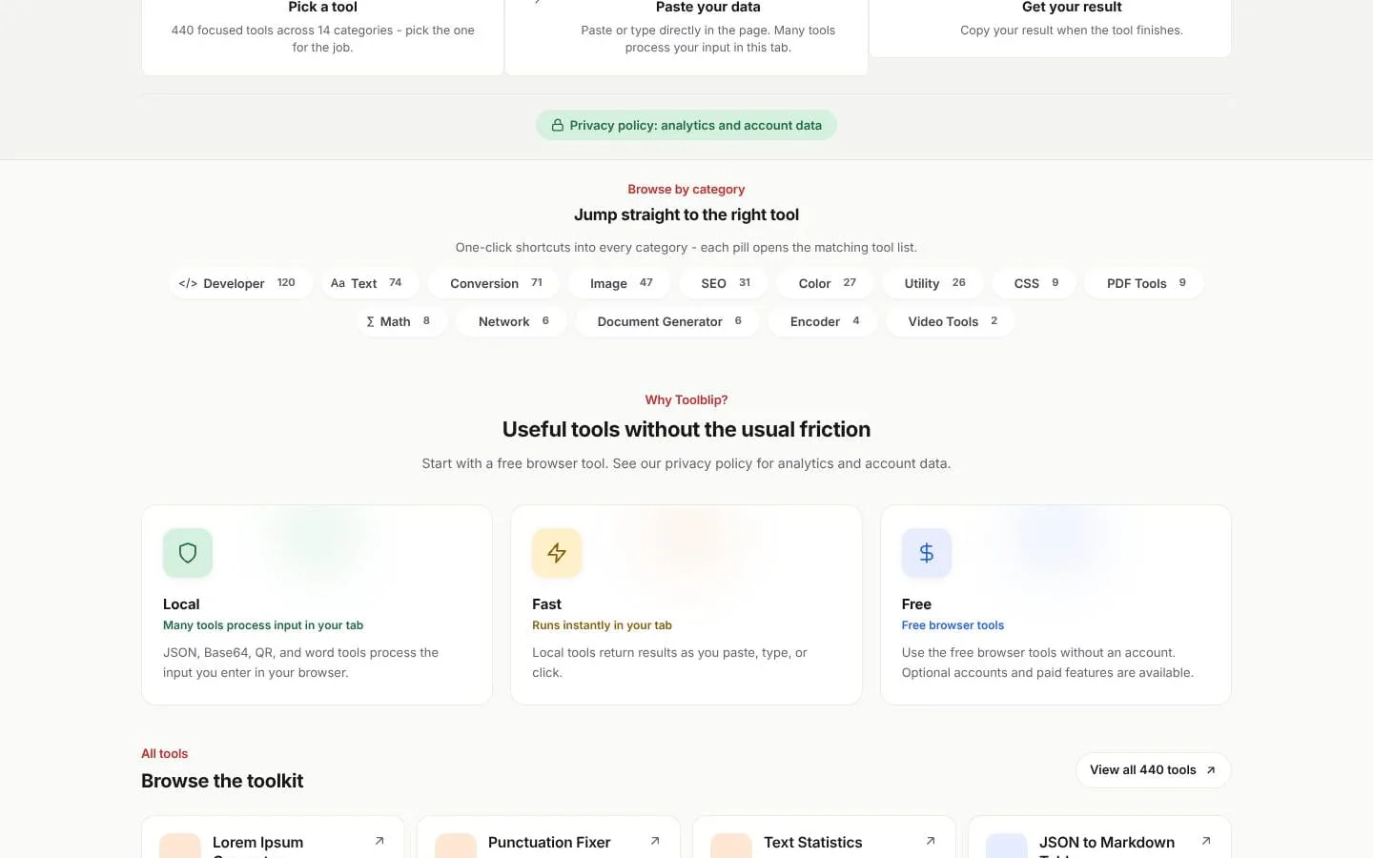Open the Privacy policy analytics and account data link
This screenshot has height=858, width=1373.
point(686,125)
